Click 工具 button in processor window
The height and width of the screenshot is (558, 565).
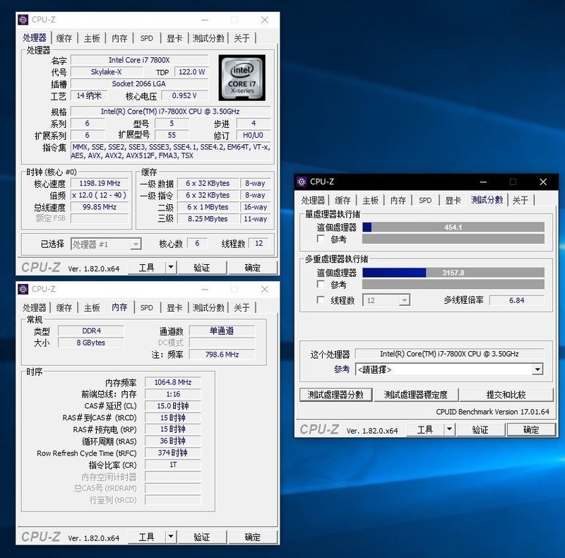click(x=147, y=268)
